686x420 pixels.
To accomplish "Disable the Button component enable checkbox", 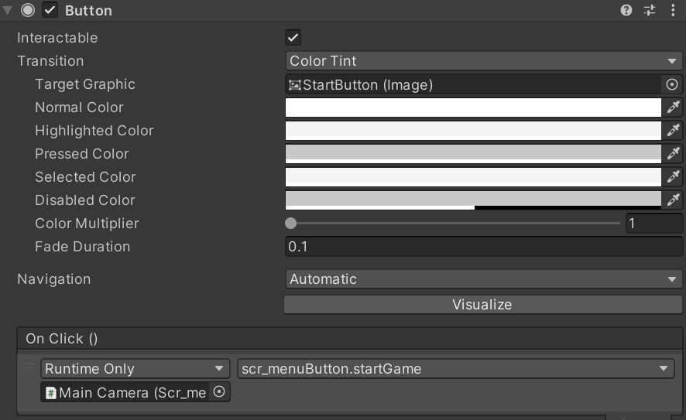I will point(50,10).
